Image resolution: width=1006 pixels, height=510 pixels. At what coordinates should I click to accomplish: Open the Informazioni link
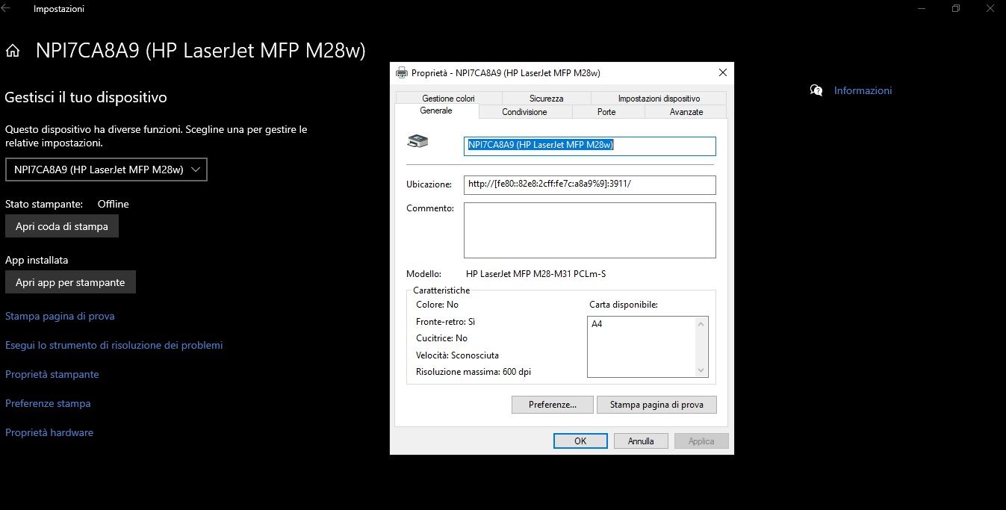tap(863, 90)
